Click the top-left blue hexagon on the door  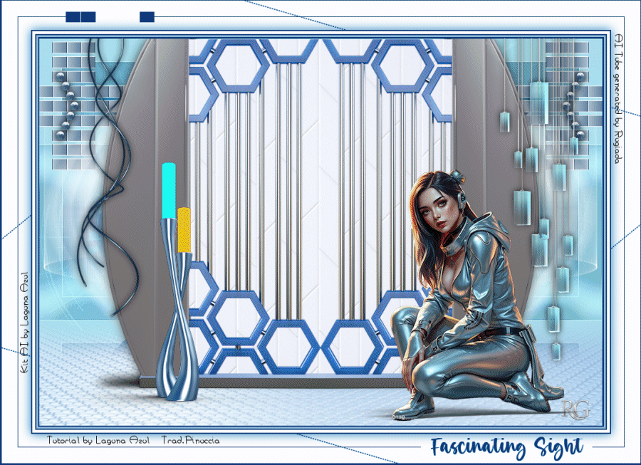click(x=237, y=67)
